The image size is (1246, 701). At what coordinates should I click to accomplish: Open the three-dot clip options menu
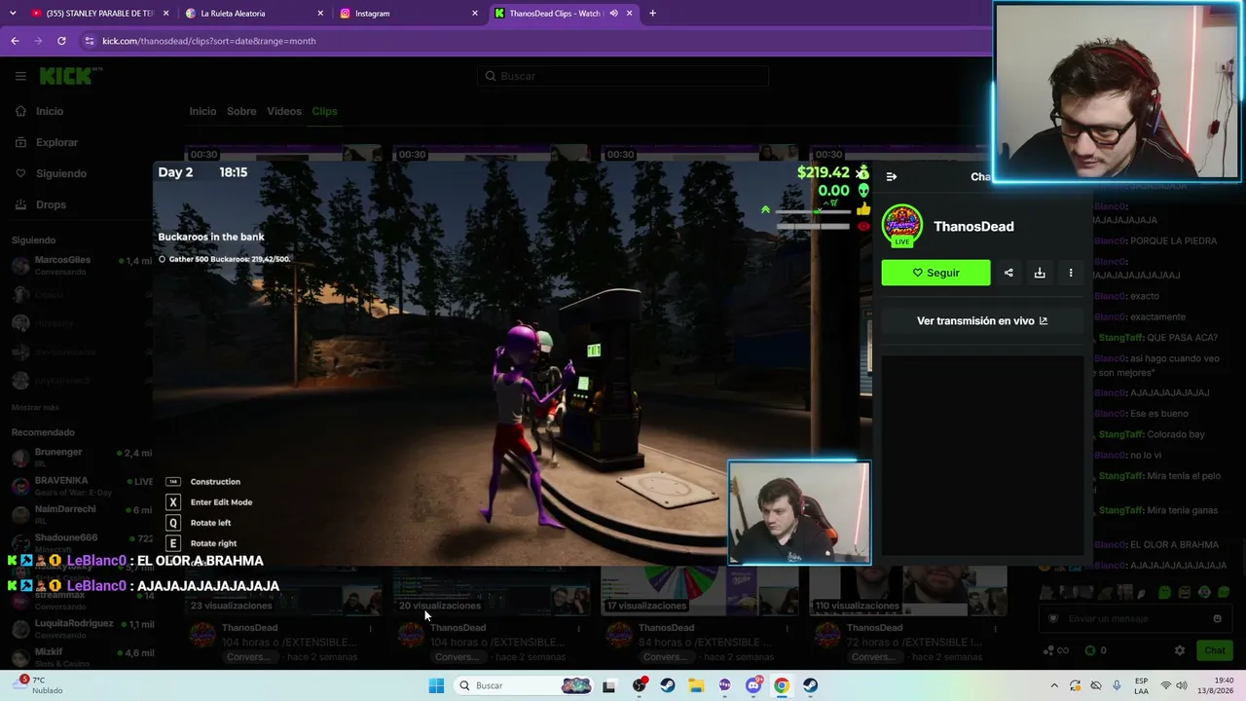[1071, 273]
